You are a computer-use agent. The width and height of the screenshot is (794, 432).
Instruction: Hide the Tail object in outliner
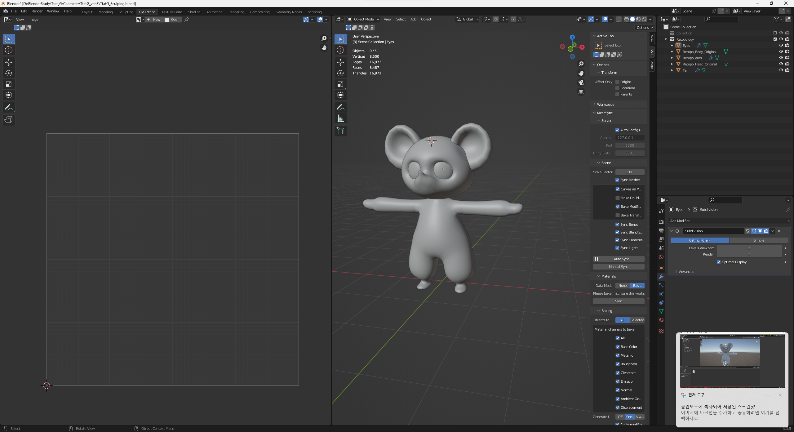pyautogui.click(x=781, y=70)
